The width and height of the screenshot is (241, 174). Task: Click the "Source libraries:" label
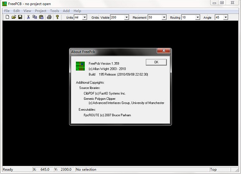point(90,88)
